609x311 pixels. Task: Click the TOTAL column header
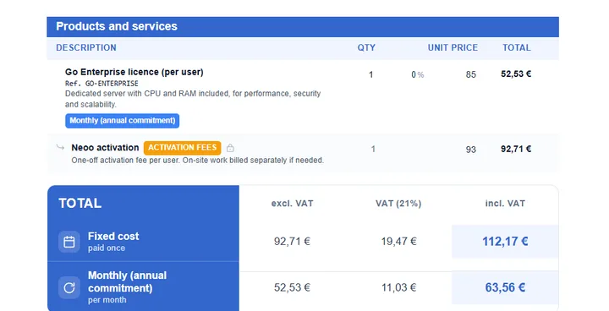pos(516,48)
